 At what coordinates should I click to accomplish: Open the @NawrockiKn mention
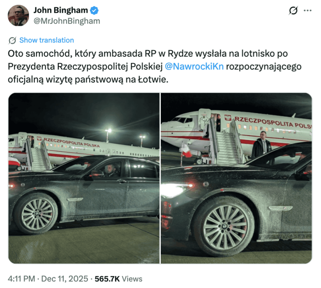pyautogui.click(x=194, y=67)
